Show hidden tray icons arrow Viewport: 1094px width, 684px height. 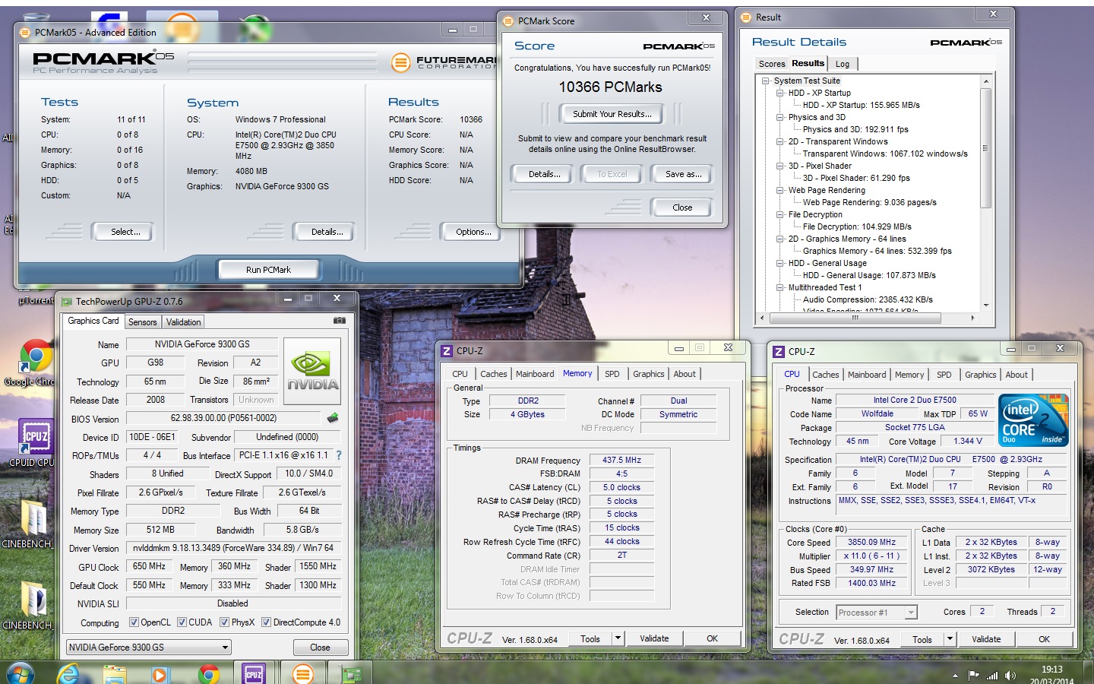pos(955,675)
